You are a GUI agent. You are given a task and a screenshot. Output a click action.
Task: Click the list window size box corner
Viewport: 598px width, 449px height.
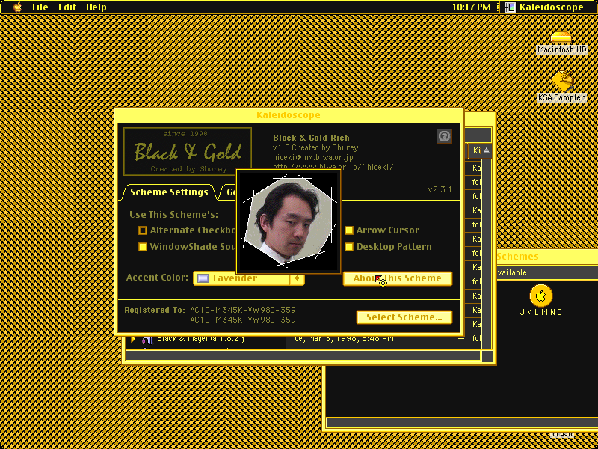coord(487,356)
